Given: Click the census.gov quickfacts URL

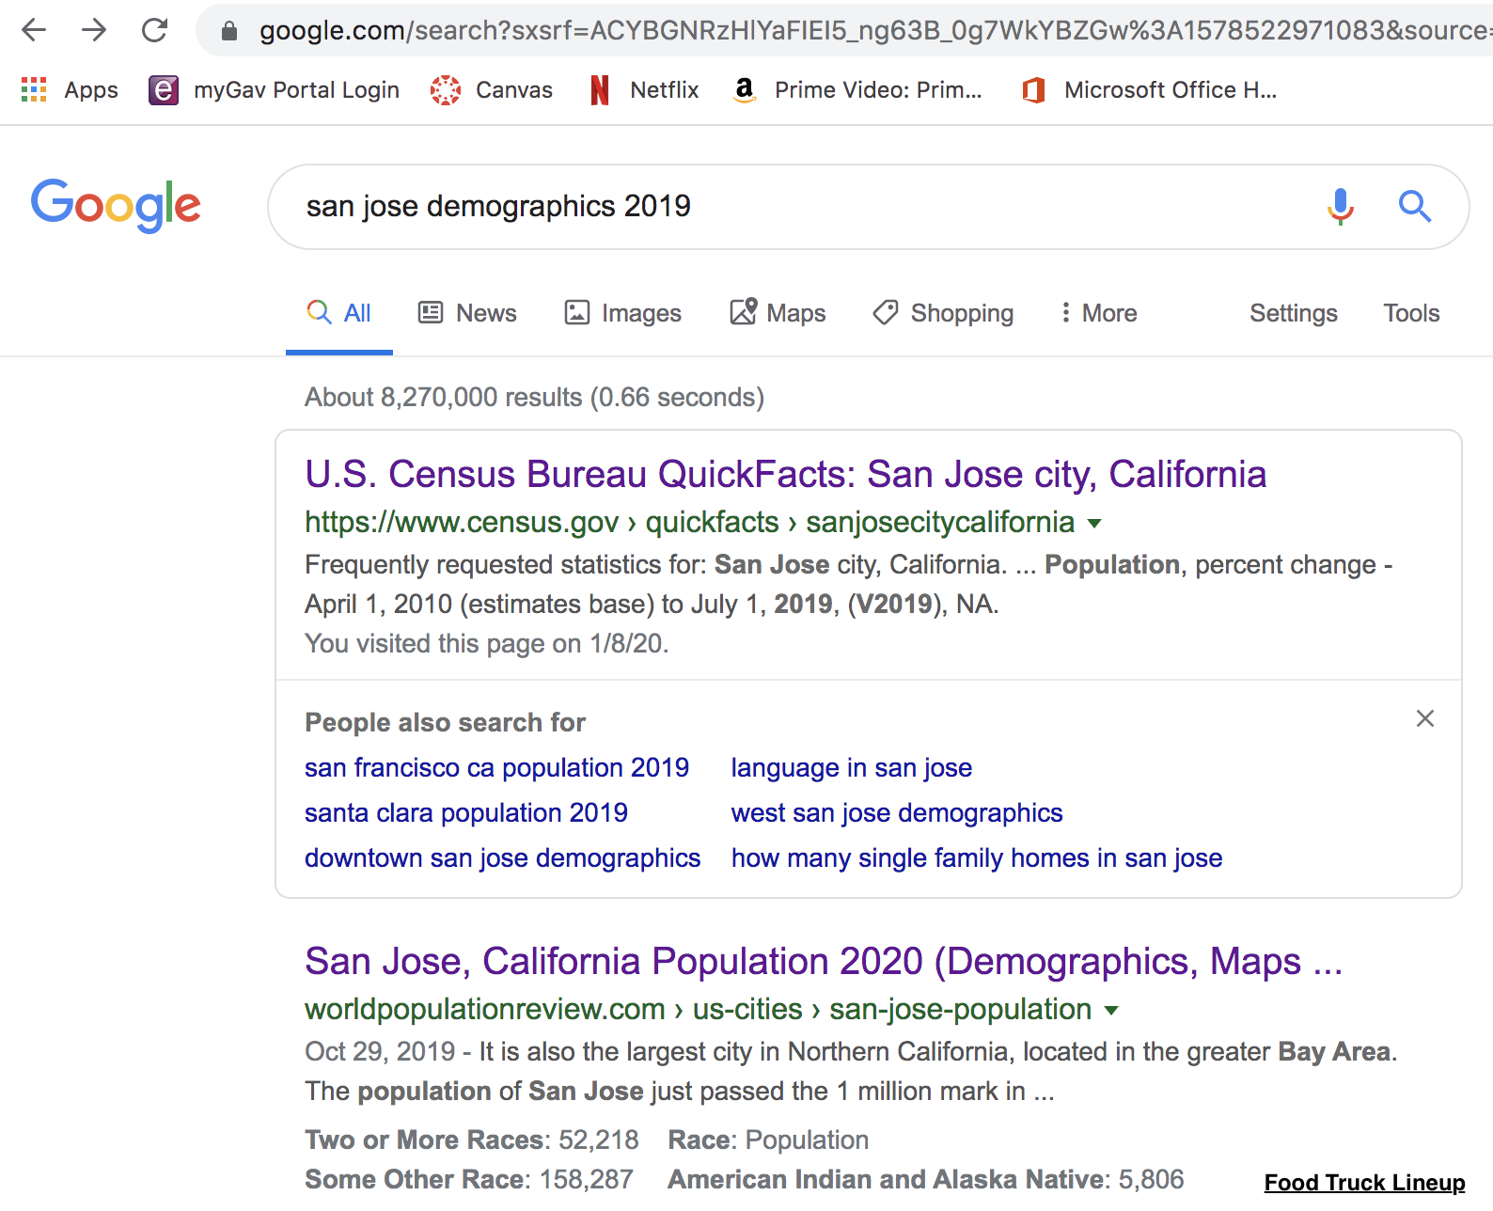Looking at the screenshot, I should tap(689, 522).
